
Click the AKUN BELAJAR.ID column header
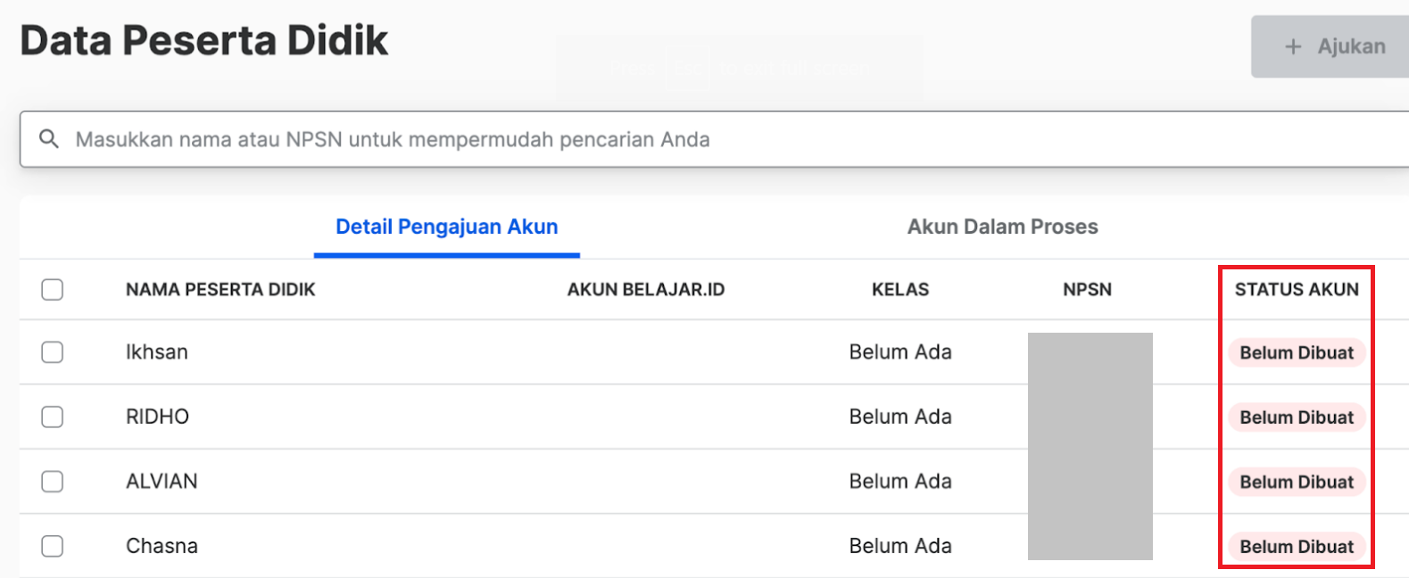646,289
